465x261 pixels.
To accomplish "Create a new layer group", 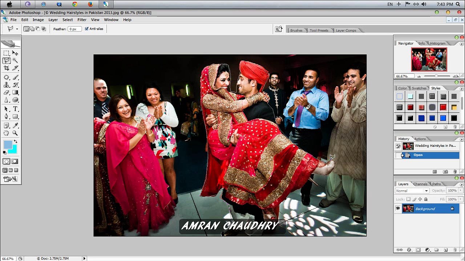I will coord(436,250).
